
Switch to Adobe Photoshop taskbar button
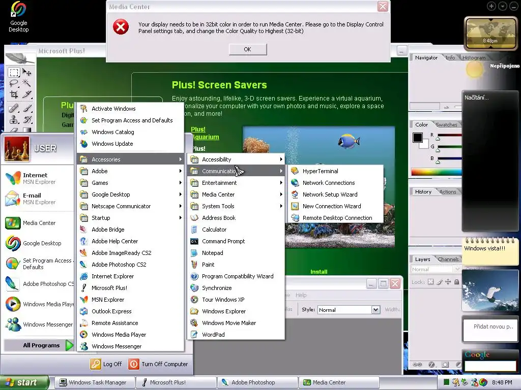[x=257, y=382]
